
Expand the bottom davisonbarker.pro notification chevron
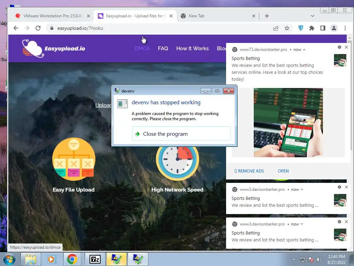tap(302, 224)
